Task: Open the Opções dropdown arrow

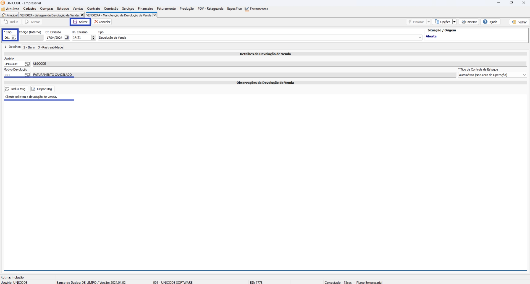Action: (x=454, y=22)
